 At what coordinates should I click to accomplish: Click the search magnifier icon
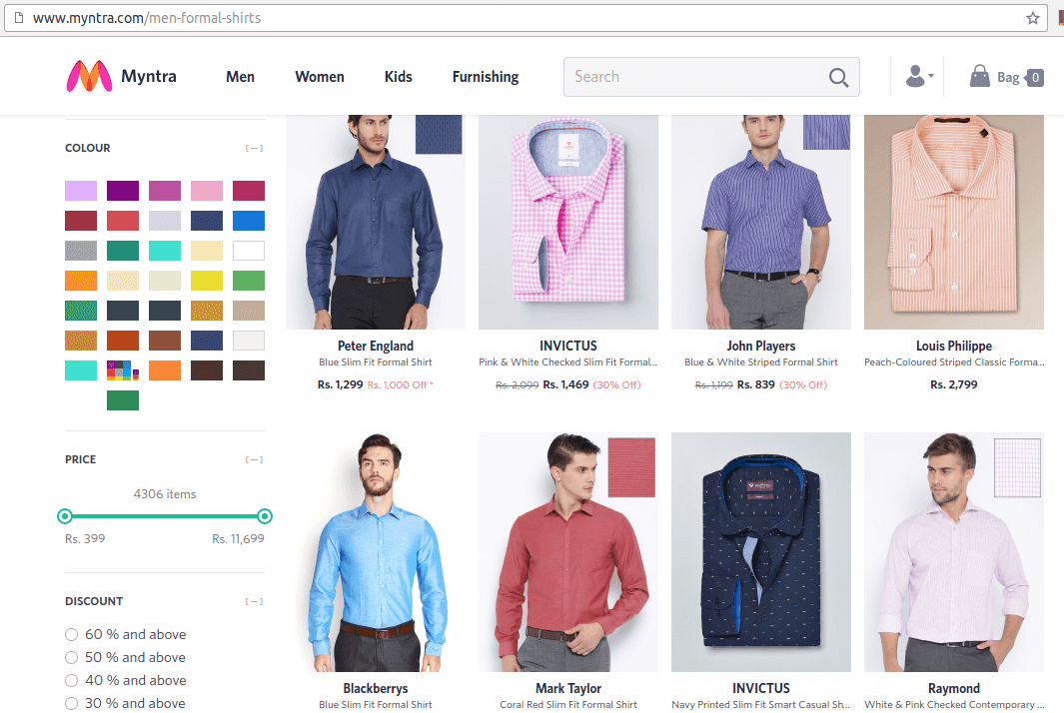(839, 77)
